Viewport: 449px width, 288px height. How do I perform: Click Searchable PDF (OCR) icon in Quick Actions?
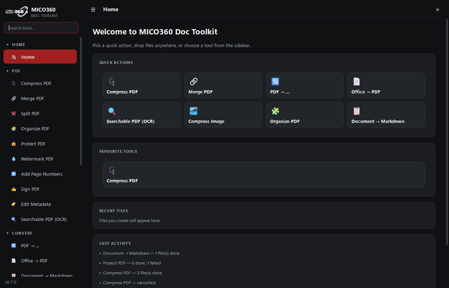pyautogui.click(x=112, y=111)
